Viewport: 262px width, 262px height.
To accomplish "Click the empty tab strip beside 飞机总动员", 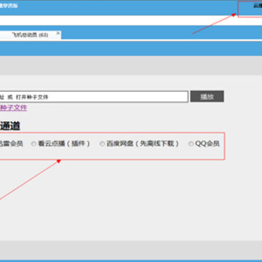I will click(x=162, y=35).
